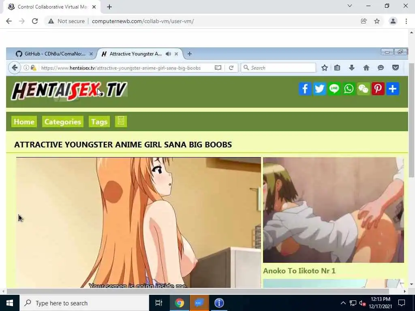Open Task View on the taskbar
This screenshot has width=415, height=311.
[x=159, y=303]
